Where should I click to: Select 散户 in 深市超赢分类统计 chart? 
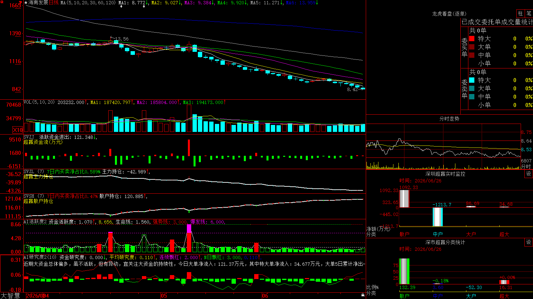click(x=404, y=296)
